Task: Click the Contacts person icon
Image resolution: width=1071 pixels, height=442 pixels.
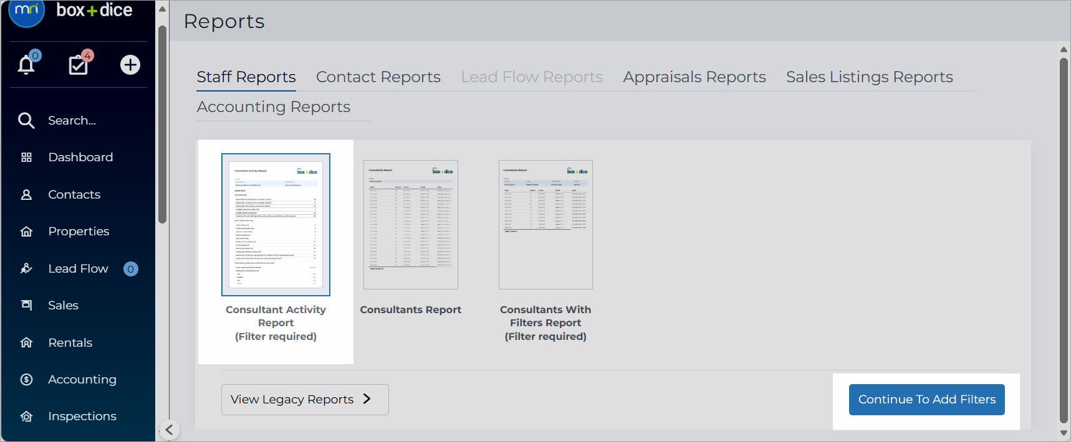Action: 26,194
